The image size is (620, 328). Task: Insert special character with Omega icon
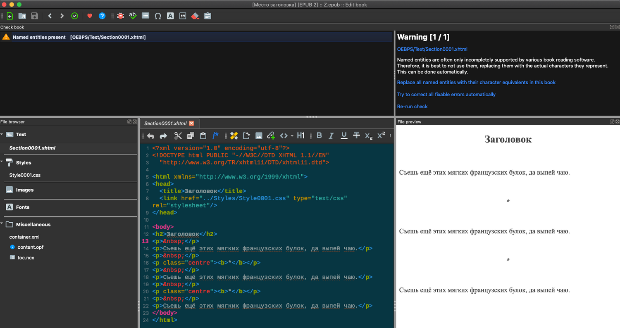click(157, 16)
